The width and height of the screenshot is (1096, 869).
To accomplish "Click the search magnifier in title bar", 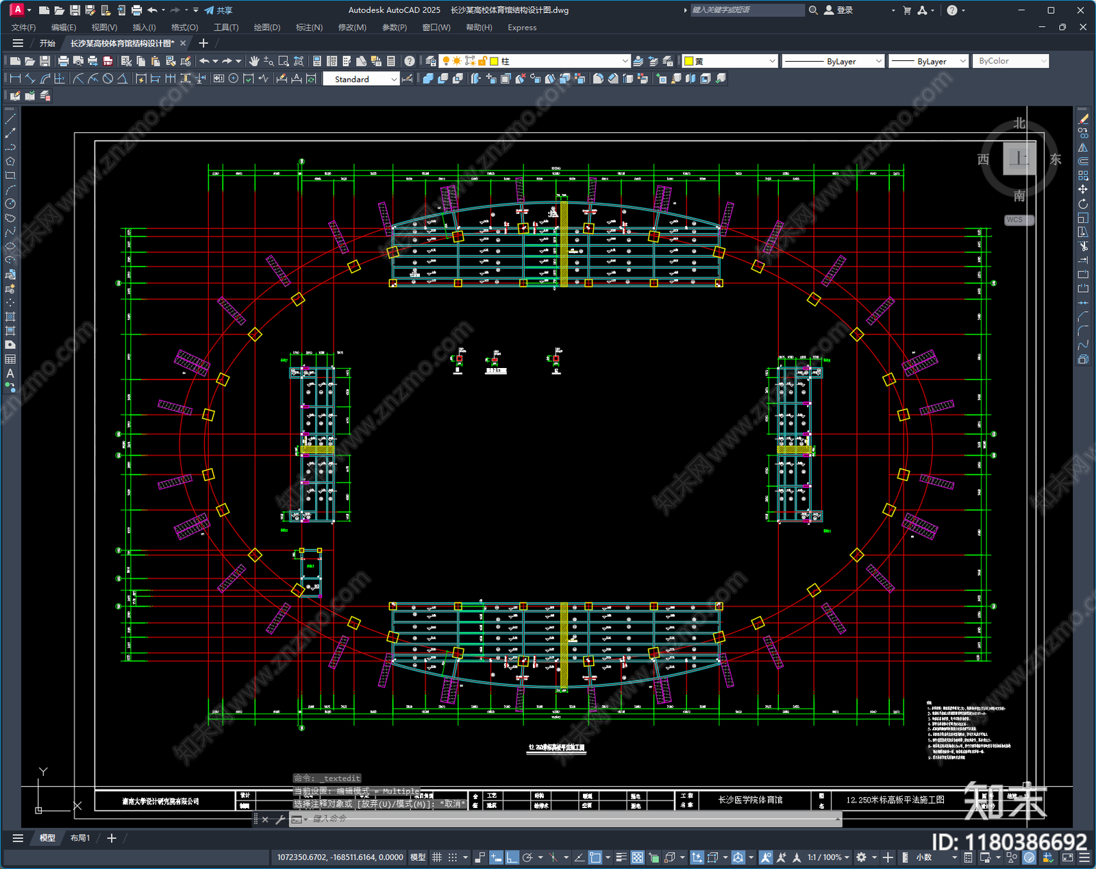I will [813, 10].
